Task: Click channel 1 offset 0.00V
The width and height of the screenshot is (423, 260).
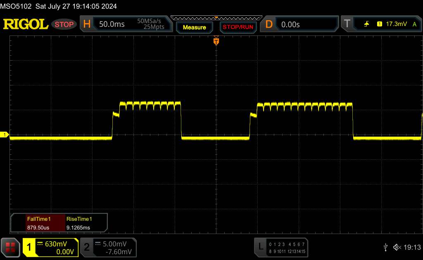Action: point(65,252)
